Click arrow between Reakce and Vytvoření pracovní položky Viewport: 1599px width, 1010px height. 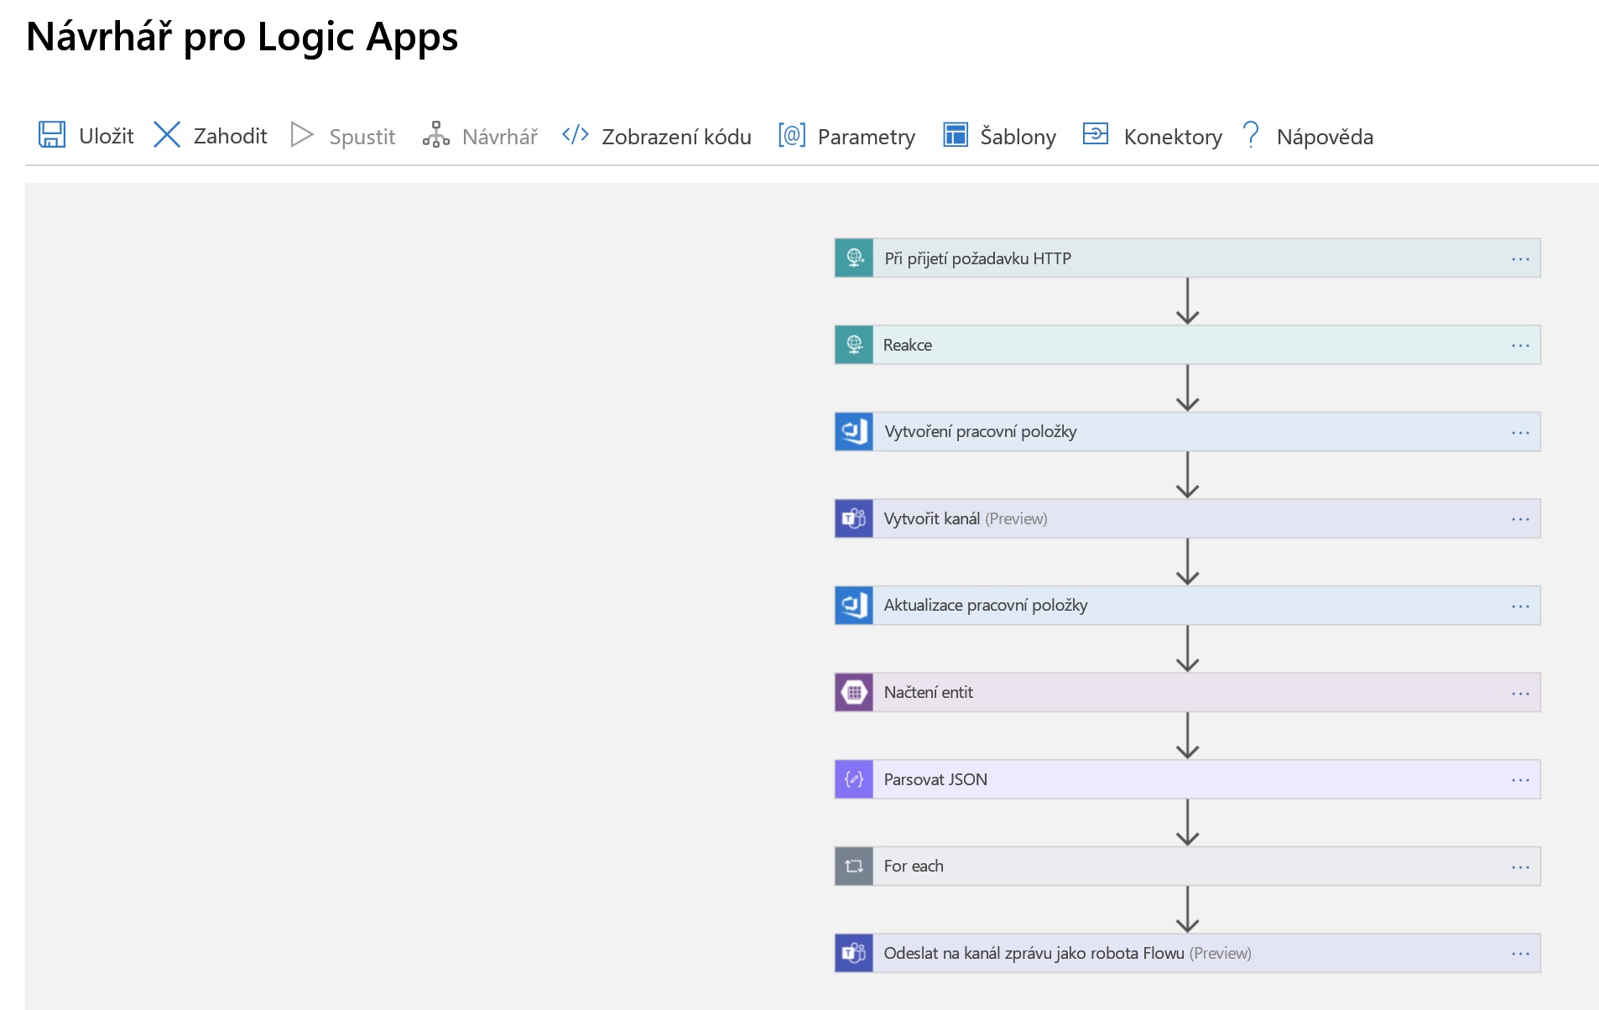click(x=1187, y=388)
